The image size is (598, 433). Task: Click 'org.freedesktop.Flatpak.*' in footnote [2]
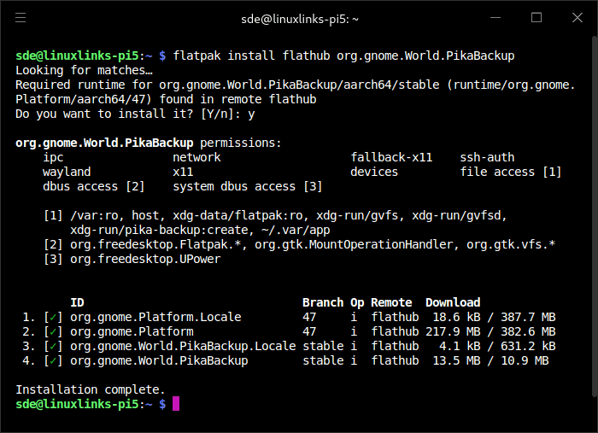coord(155,244)
